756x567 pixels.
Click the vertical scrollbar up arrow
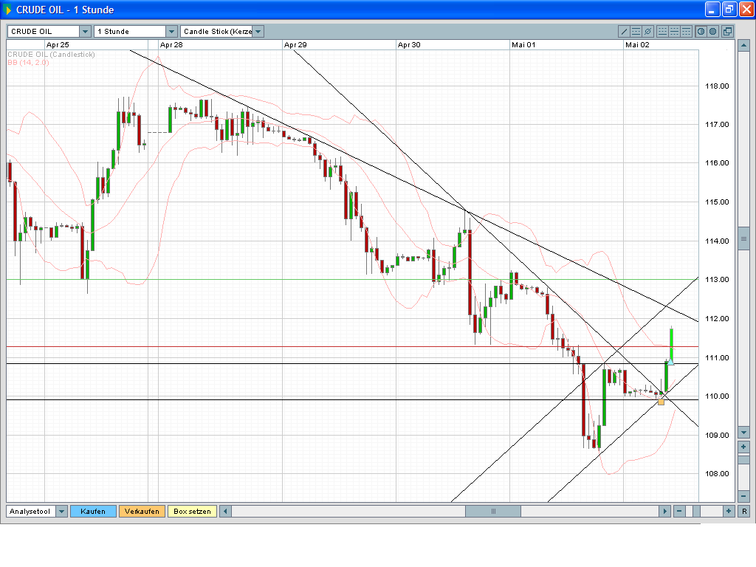click(743, 46)
